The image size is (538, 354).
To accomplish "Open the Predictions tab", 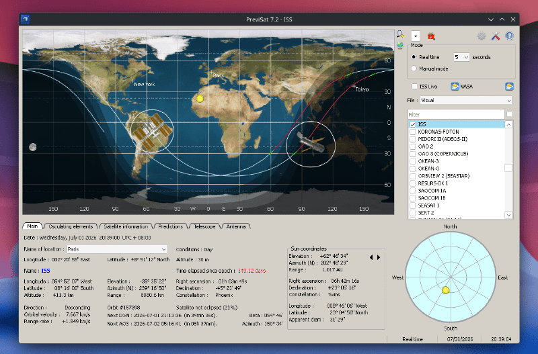I will coord(171,226).
